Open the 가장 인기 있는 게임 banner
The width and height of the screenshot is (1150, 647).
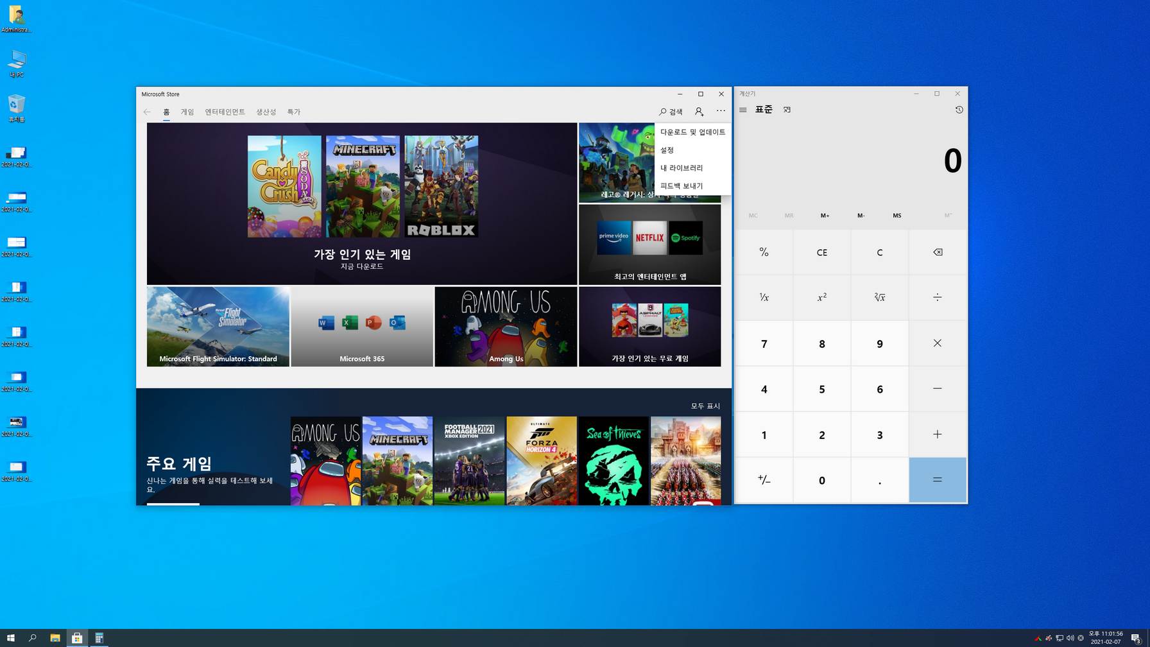pyautogui.click(x=362, y=203)
